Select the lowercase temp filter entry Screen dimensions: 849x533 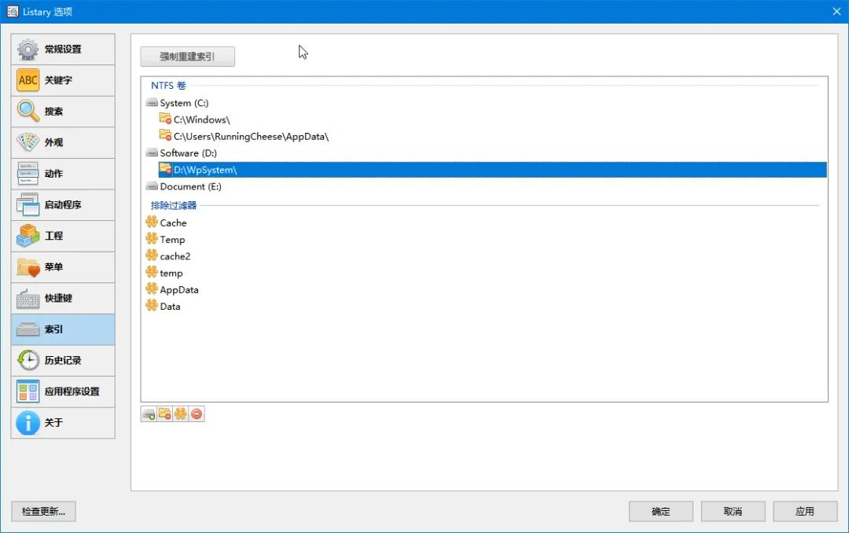[171, 273]
